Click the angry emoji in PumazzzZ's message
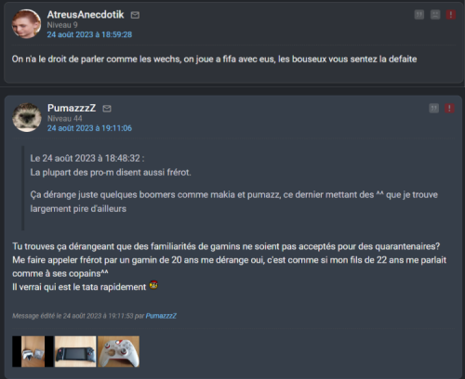The image size is (465, 379). (x=153, y=285)
